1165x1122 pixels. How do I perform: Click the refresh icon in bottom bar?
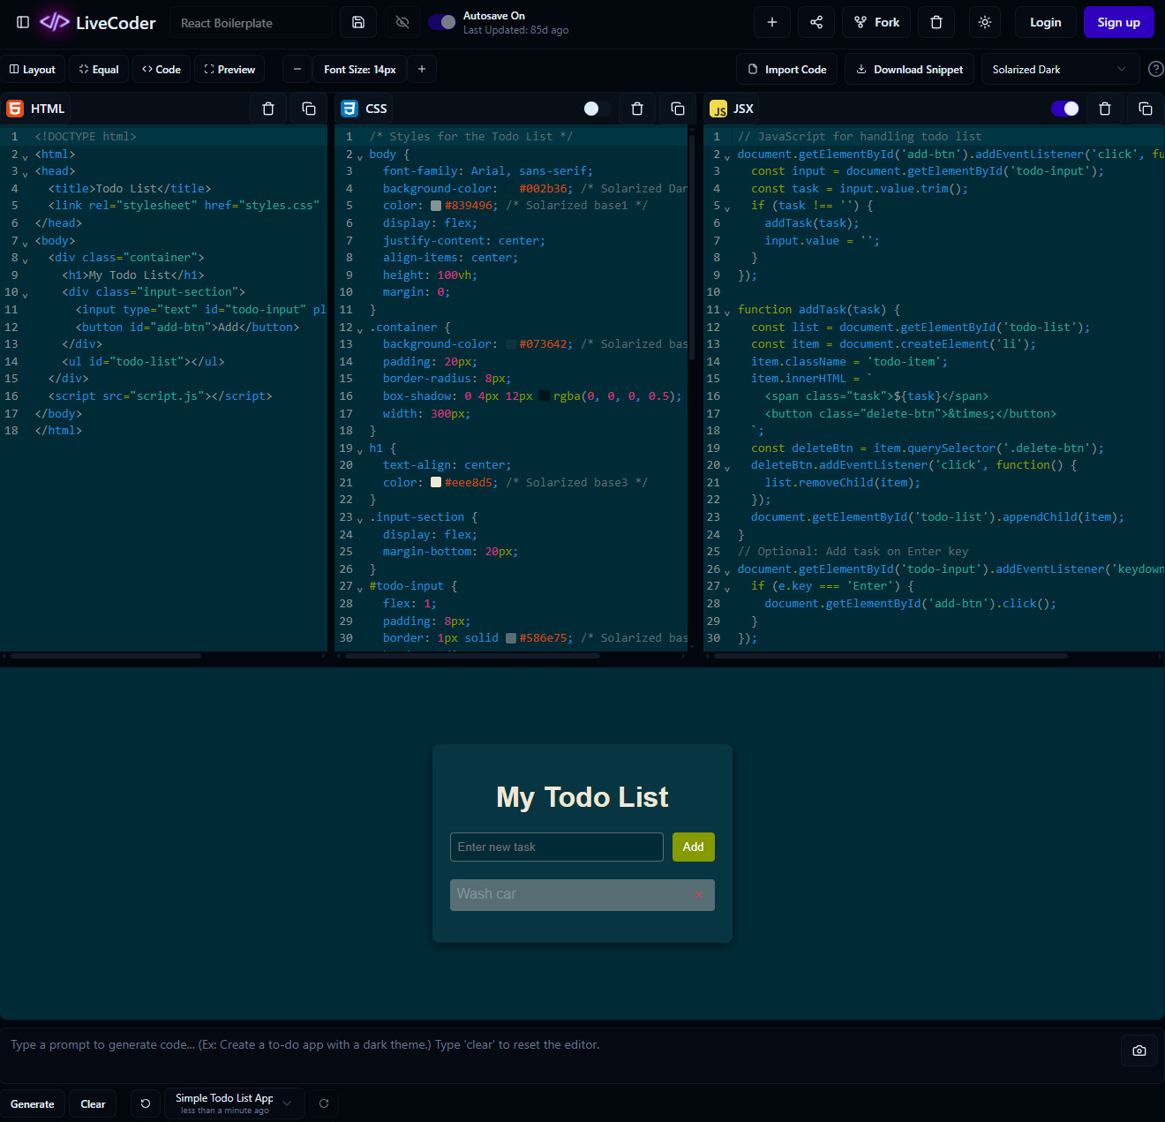coord(324,1103)
